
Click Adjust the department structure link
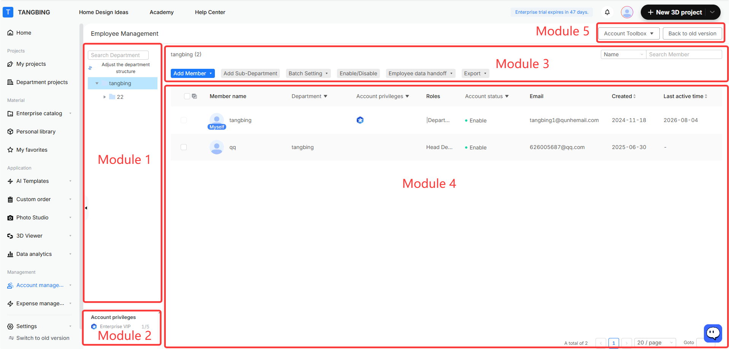click(x=125, y=68)
